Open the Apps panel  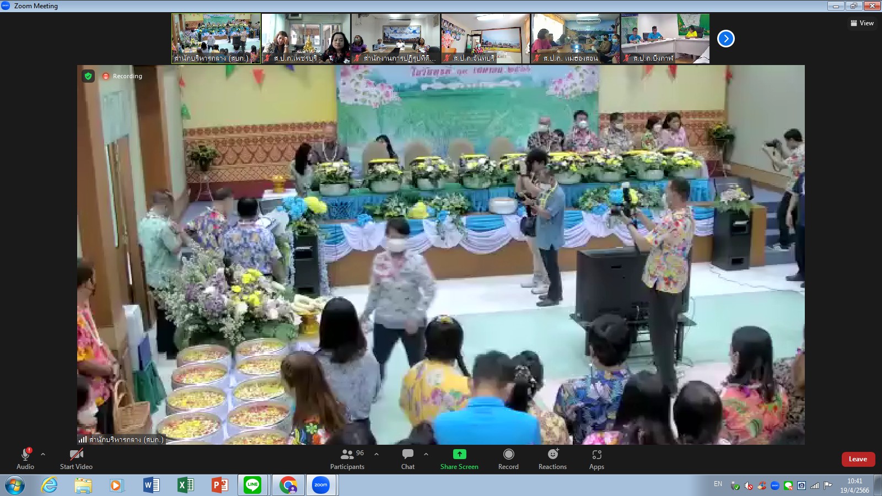point(596,459)
